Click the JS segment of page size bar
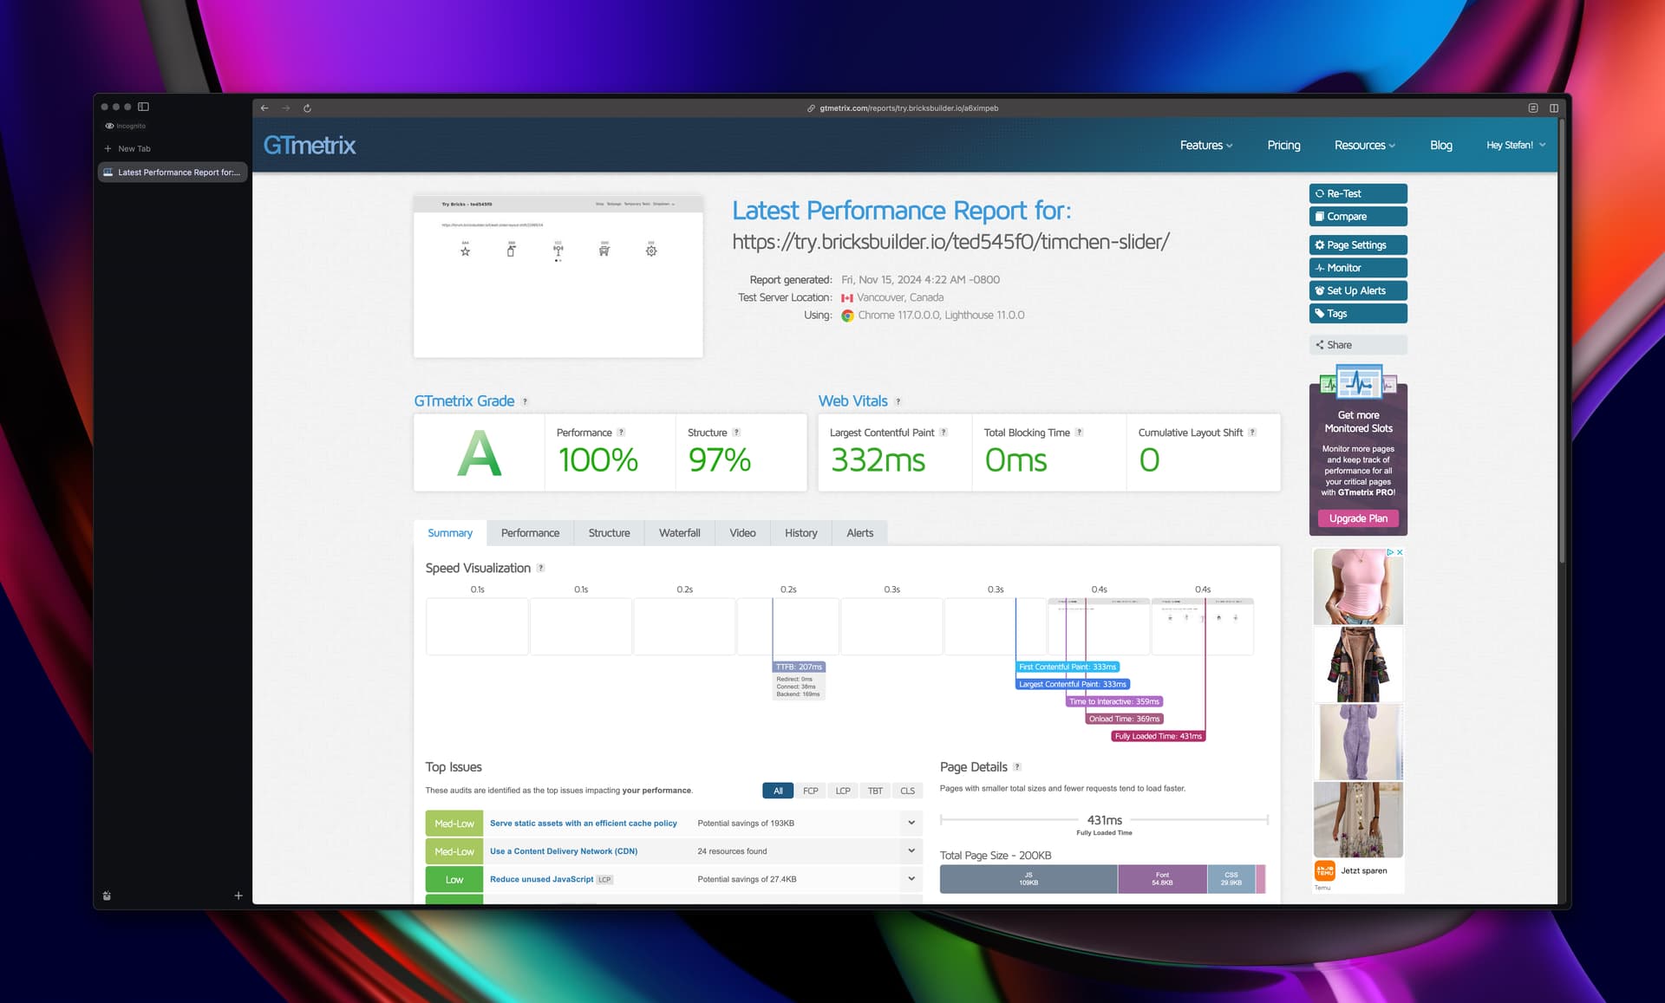Screen dimensions: 1665x1003 pyautogui.click(x=1028, y=879)
